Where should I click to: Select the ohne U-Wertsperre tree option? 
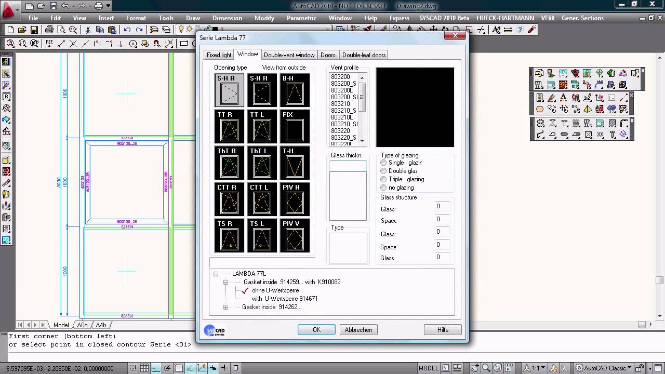tap(275, 290)
